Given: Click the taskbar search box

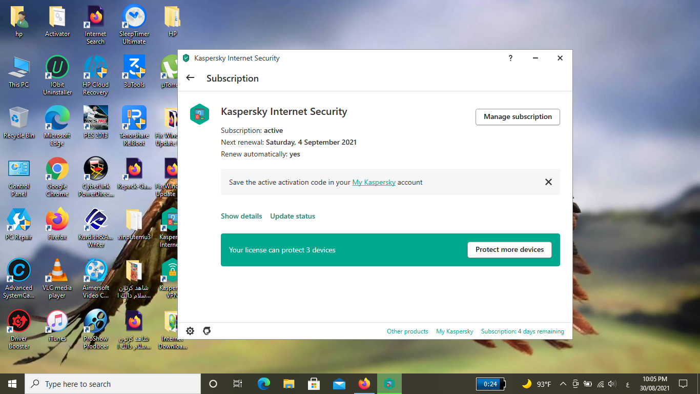Looking at the screenshot, I should (x=113, y=384).
